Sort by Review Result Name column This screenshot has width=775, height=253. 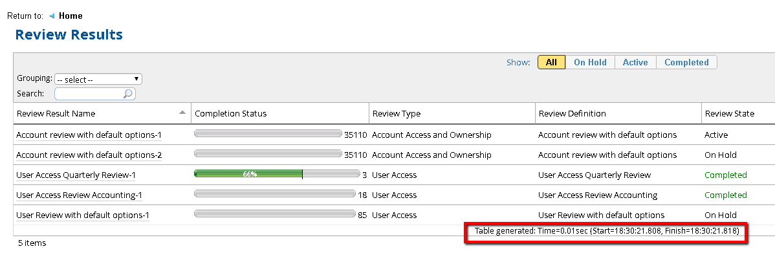(56, 114)
